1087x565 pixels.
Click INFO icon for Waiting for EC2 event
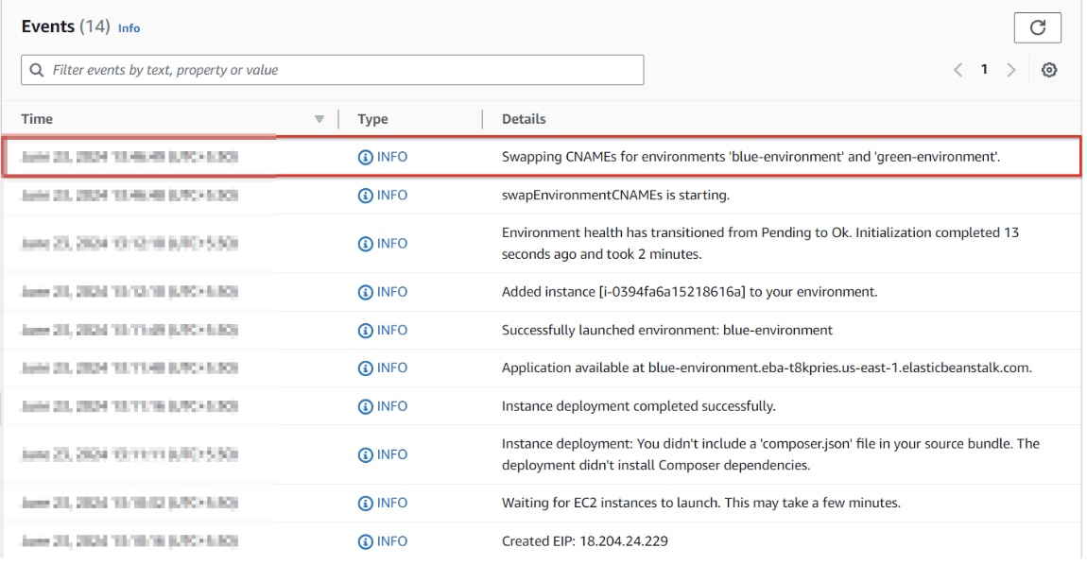click(365, 503)
